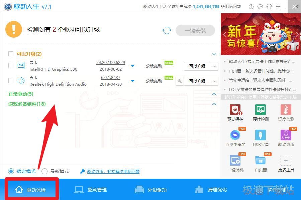This screenshot has height=200, width=301.
Task: Click the 驱动人生 logo icon
Action: 8,7
